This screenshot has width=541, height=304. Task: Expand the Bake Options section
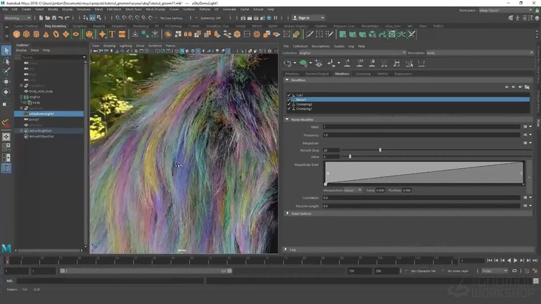point(288,213)
